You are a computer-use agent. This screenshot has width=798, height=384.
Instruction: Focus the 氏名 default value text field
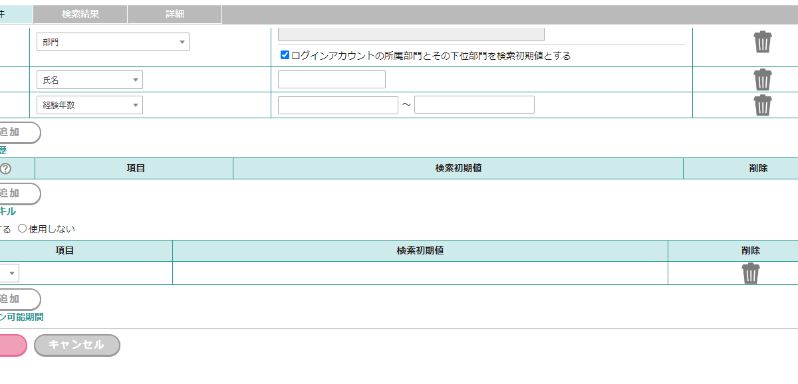[331, 80]
